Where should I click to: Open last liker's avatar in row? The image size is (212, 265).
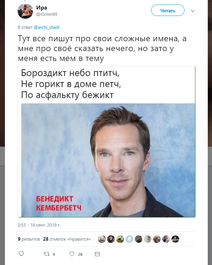point(175,239)
